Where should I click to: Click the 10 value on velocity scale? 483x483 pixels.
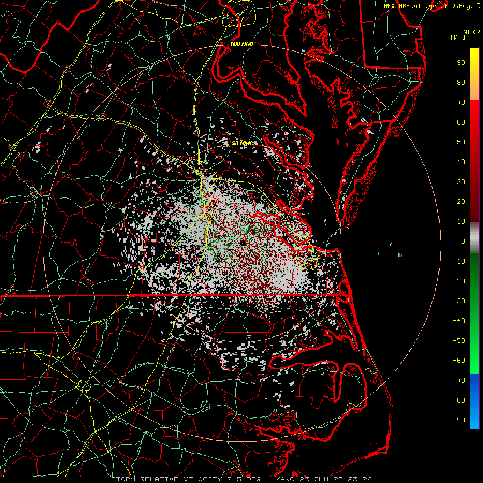click(x=461, y=222)
